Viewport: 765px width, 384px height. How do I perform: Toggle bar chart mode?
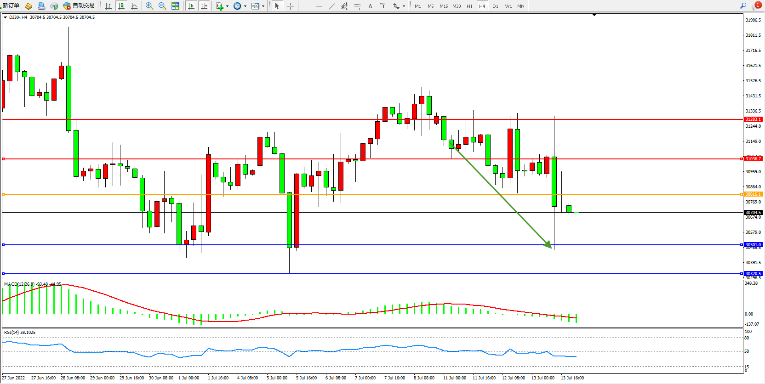coord(108,6)
